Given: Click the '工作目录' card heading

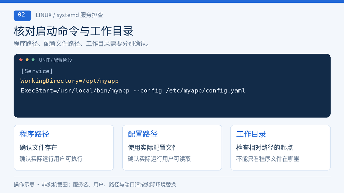Looking at the screenshot, I should 251,134.
